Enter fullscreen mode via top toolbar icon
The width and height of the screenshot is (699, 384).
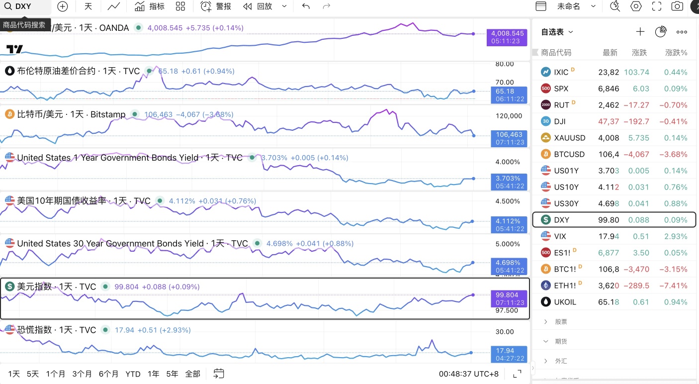656,6
